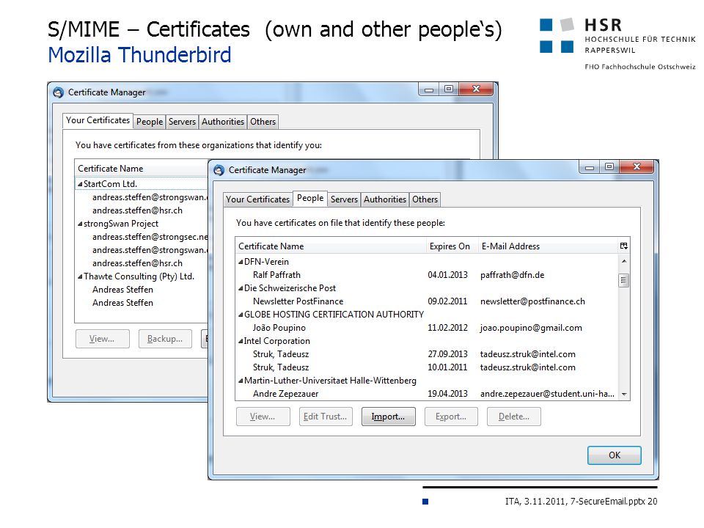This screenshot has height=528, width=704.
Task: Open the Others tab in front window
Action: (x=425, y=199)
